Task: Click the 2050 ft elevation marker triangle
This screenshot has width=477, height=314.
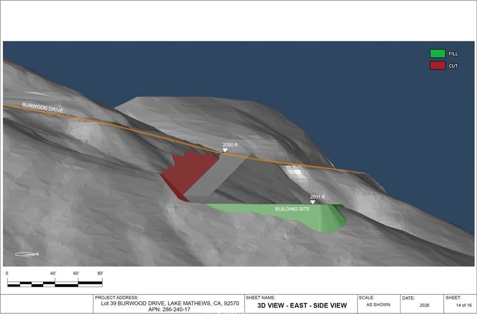Action: point(225,150)
